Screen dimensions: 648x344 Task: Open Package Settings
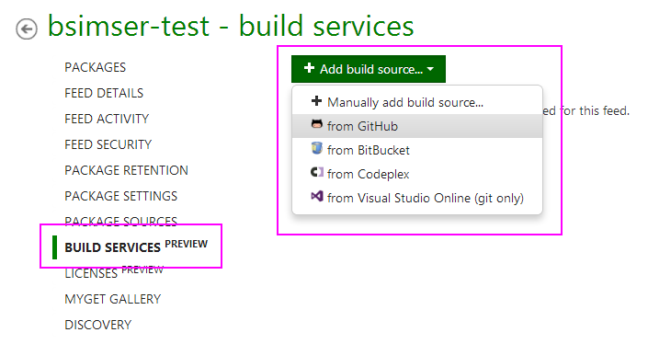[x=120, y=196]
